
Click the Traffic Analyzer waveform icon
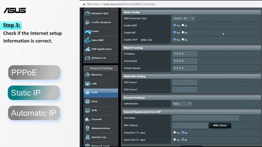point(87,22)
